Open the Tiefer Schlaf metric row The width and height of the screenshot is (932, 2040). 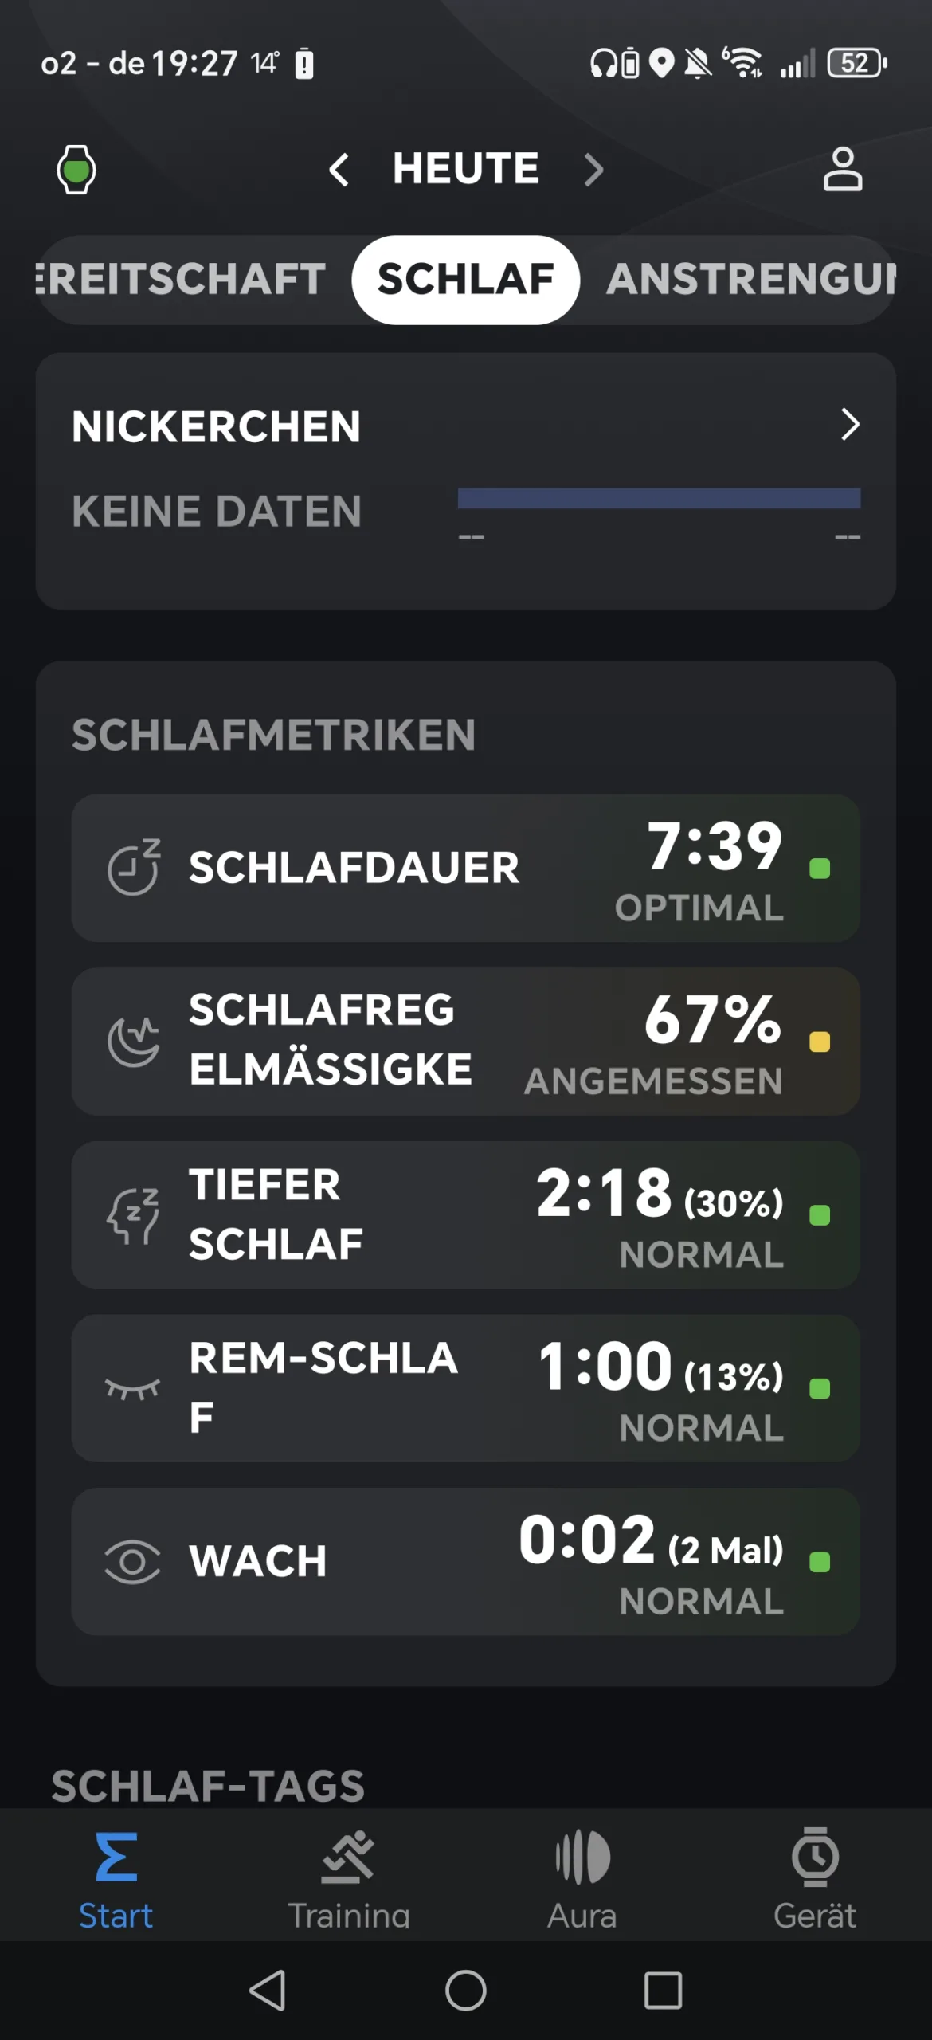click(465, 1214)
